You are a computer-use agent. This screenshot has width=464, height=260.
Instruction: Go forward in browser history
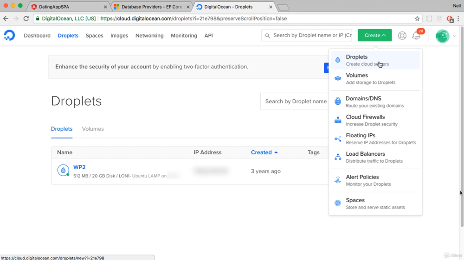pos(16,19)
